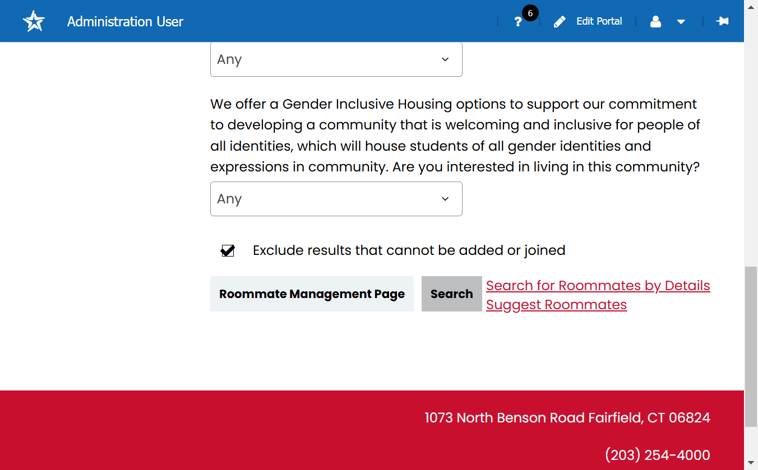758x470 pixels.
Task: Open Search for Roommates by Details link
Action: click(598, 286)
